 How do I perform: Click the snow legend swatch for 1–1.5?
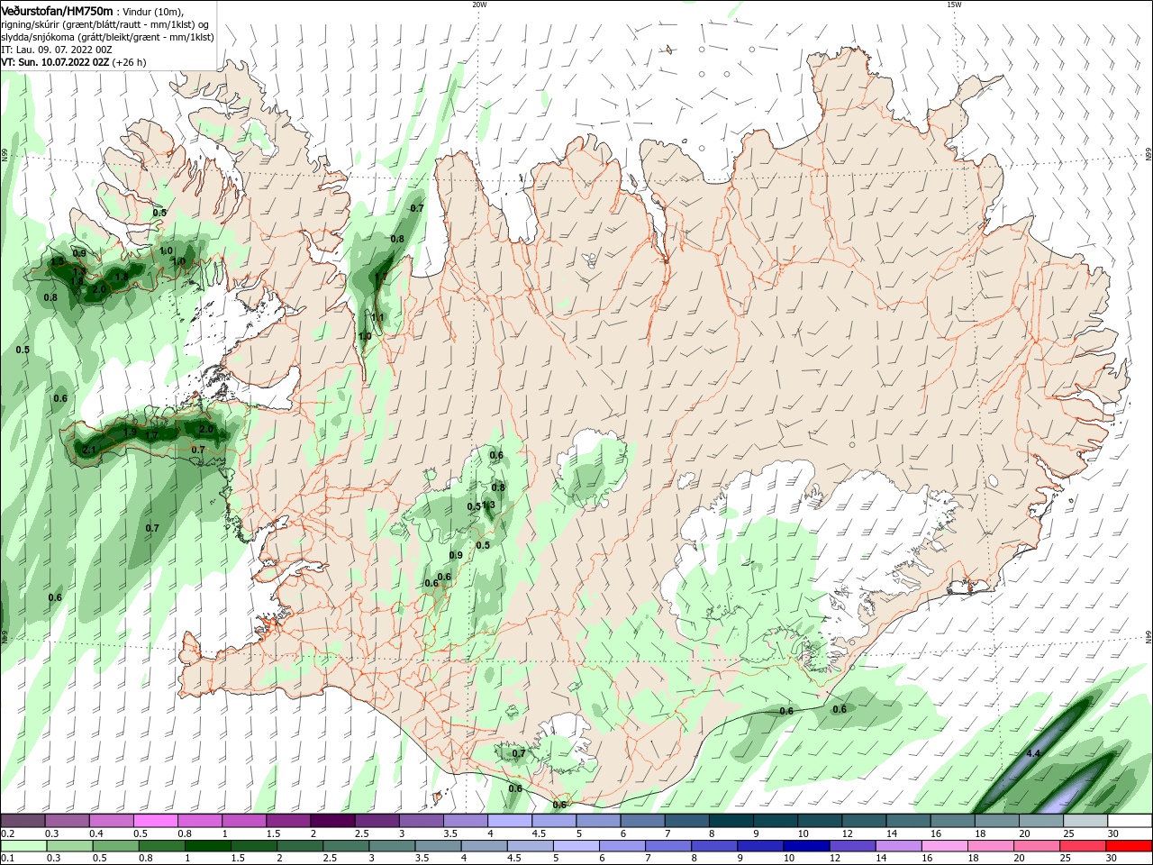pos(244,821)
